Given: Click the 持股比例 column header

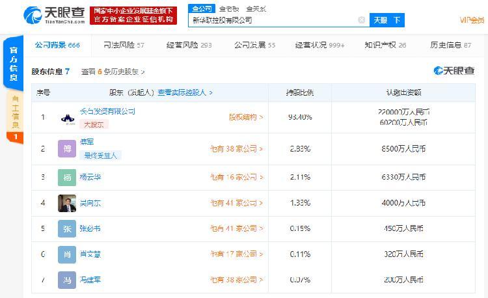Looking at the screenshot, I should click(300, 92).
